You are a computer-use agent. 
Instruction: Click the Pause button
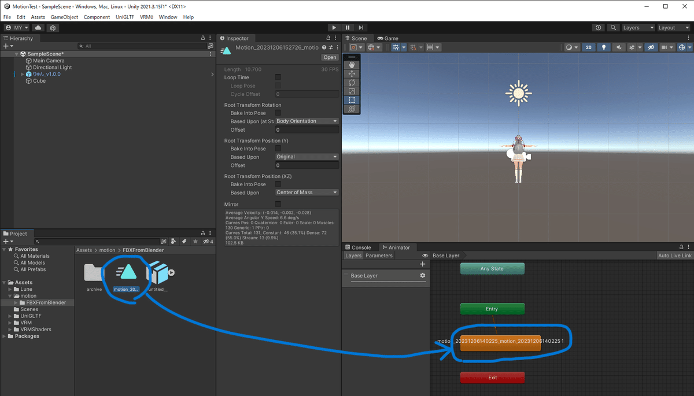coord(348,27)
